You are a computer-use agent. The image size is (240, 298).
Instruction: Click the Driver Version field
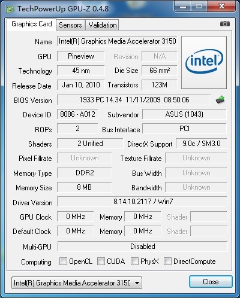[142, 202]
